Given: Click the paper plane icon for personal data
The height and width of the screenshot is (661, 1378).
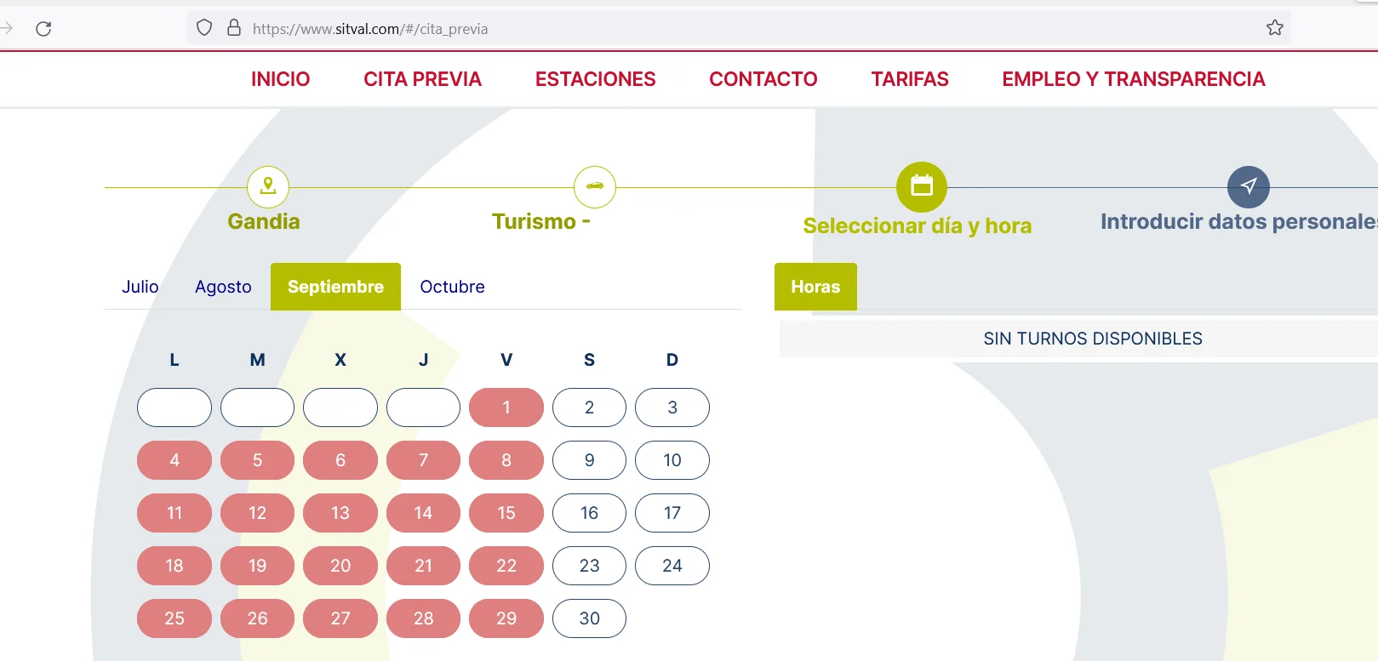Looking at the screenshot, I should (1249, 186).
